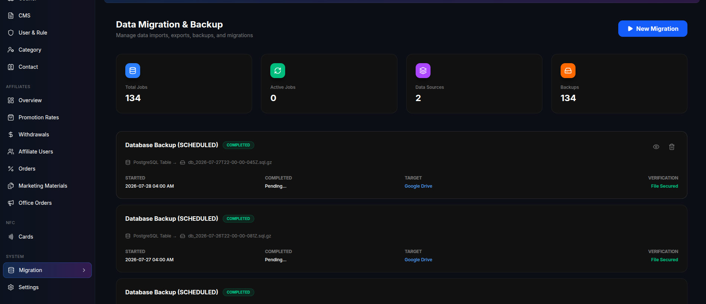The width and height of the screenshot is (706, 304).
Task: Click start time 2026-07-27 04:00 AM
Action: pyautogui.click(x=149, y=260)
